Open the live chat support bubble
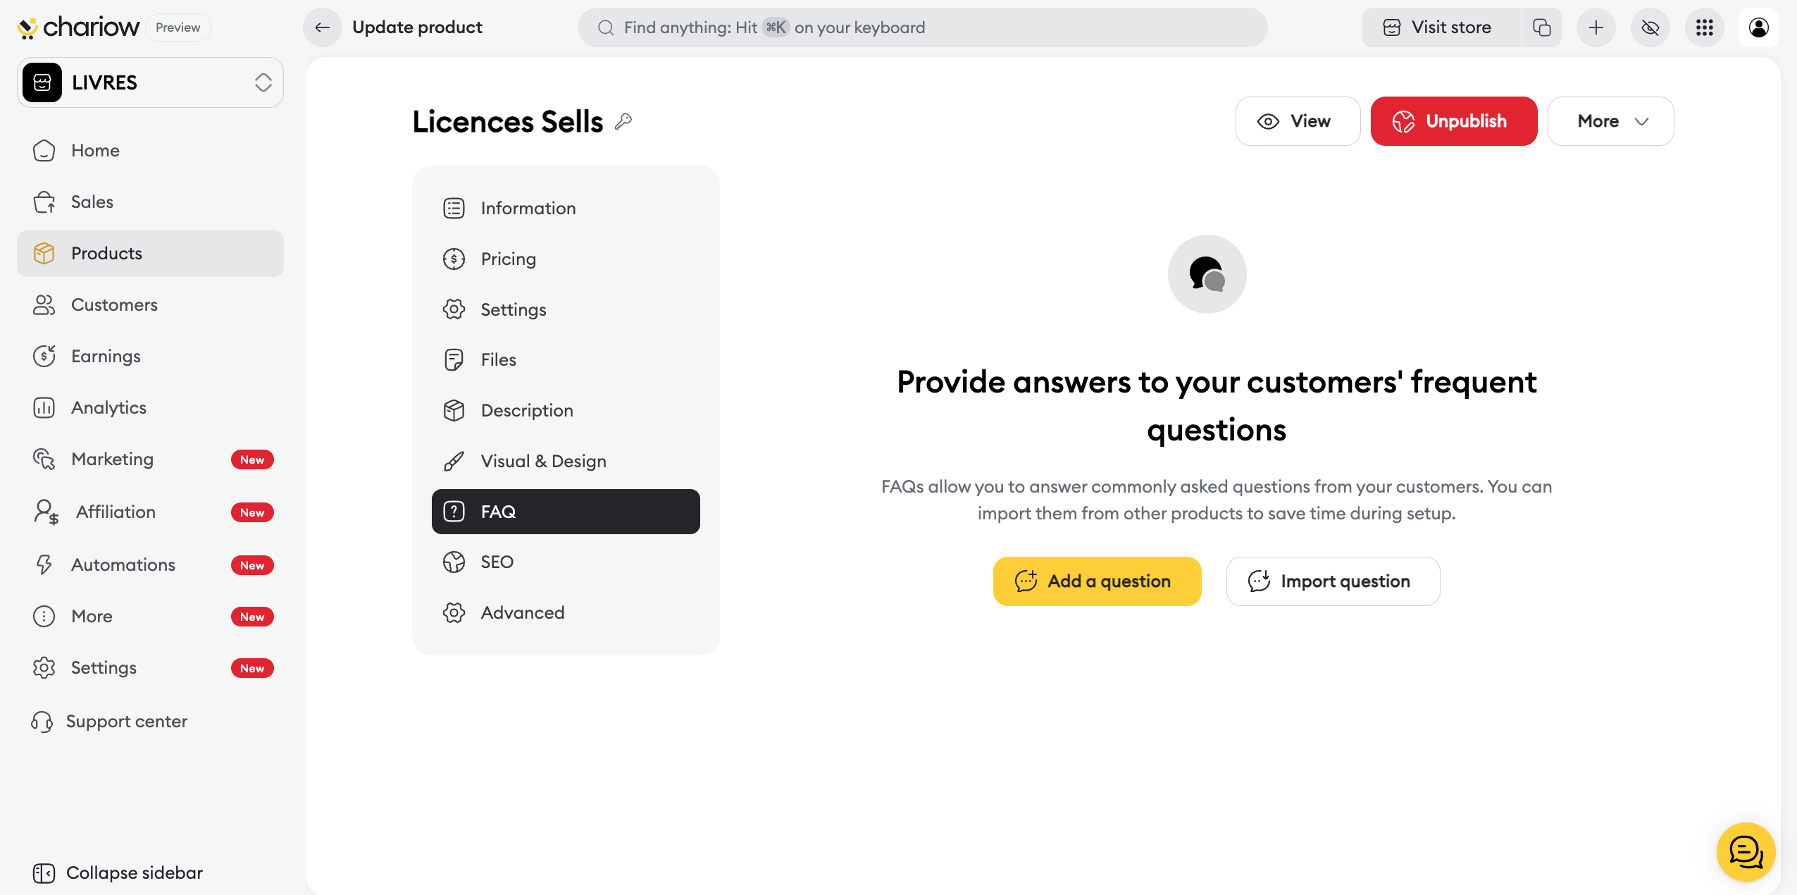 coord(1746,852)
